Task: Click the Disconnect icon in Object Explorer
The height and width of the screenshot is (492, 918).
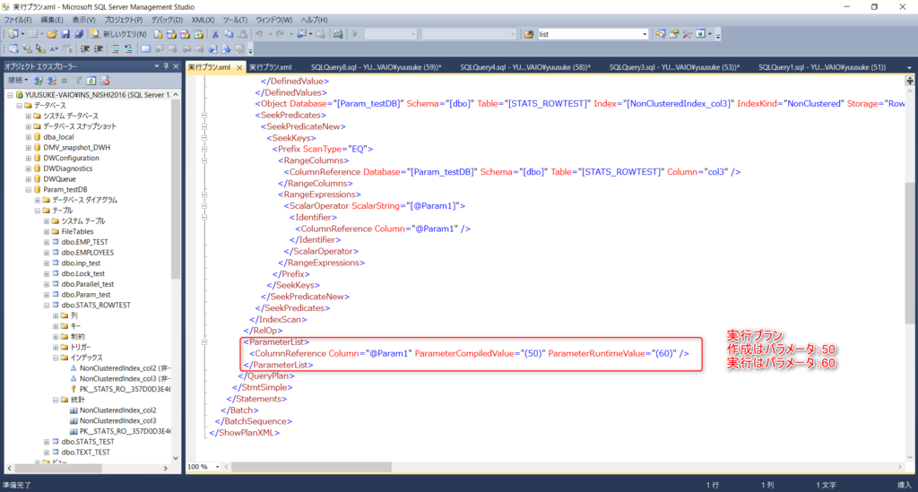Action: [x=51, y=81]
